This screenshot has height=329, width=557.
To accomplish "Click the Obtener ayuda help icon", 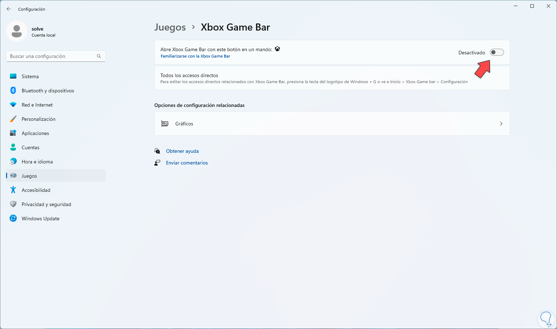I will (157, 151).
